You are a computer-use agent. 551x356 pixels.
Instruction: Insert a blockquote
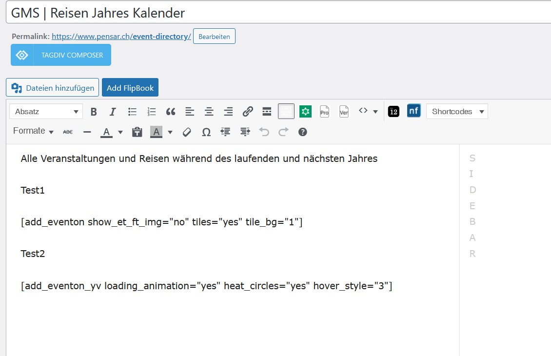[x=171, y=112]
